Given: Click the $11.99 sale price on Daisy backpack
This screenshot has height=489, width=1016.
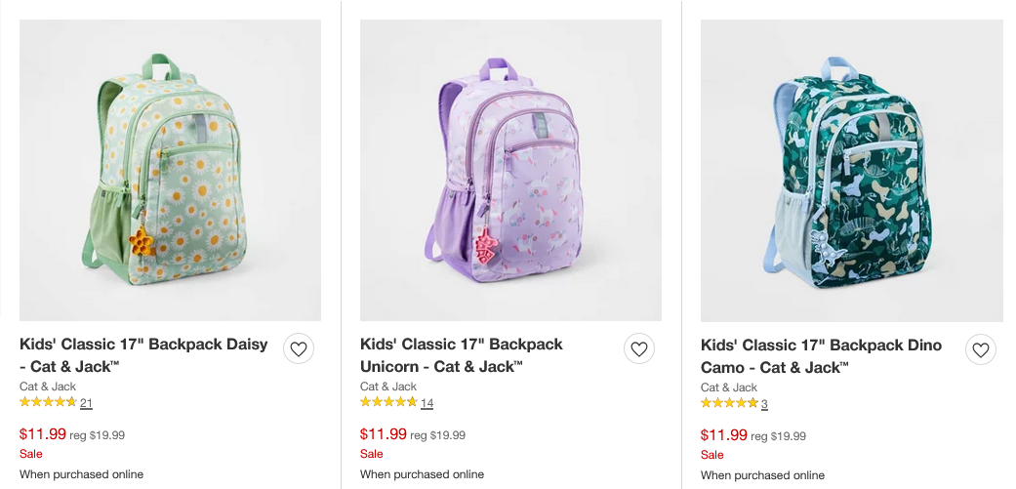Looking at the screenshot, I should [42, 434].
